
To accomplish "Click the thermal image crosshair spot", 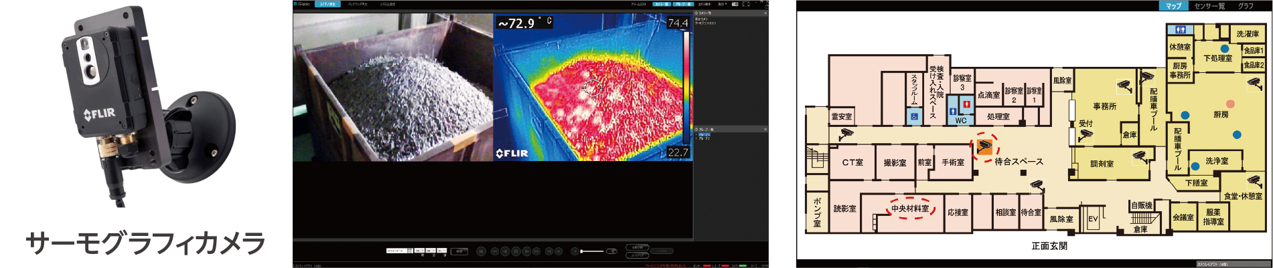I will (x=593, y=87).
